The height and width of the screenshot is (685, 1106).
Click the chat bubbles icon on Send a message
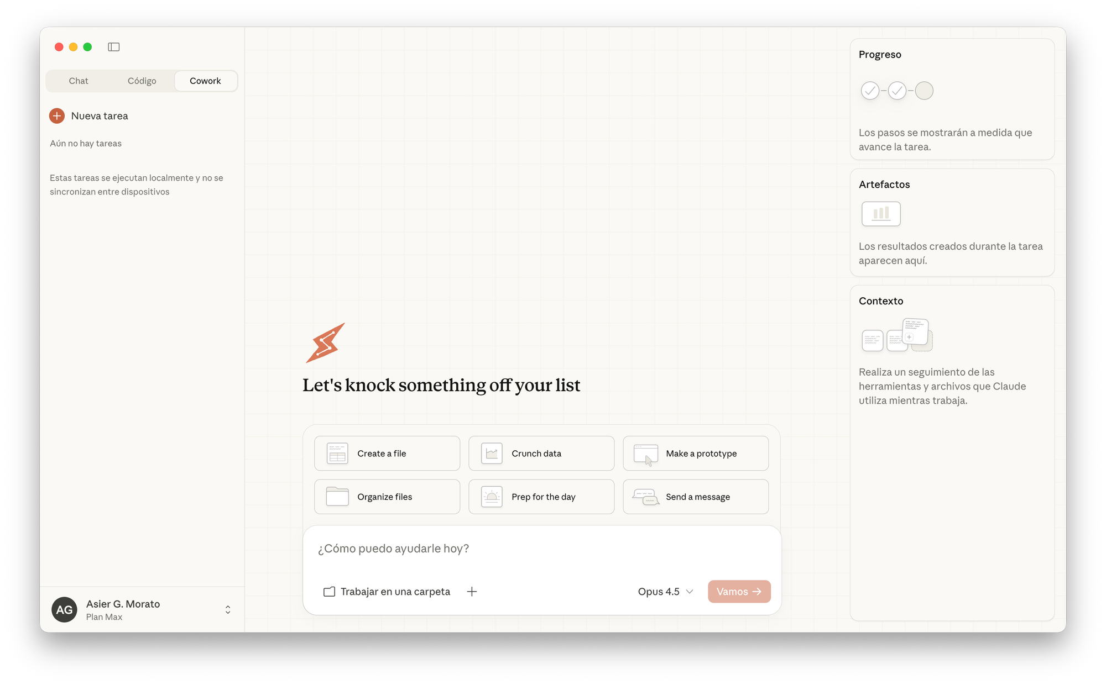pyautogui.click(x=645, y=497)
